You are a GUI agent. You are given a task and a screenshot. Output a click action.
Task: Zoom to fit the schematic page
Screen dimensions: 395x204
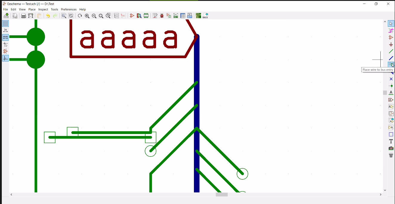[101, 16]
